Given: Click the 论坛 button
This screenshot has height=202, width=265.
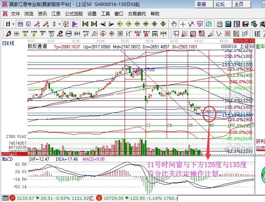Looking at the screenshot, I should [x=223, y=4].
